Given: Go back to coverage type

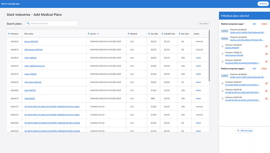Looking at the screenshot, I should (x=10, y=4).
